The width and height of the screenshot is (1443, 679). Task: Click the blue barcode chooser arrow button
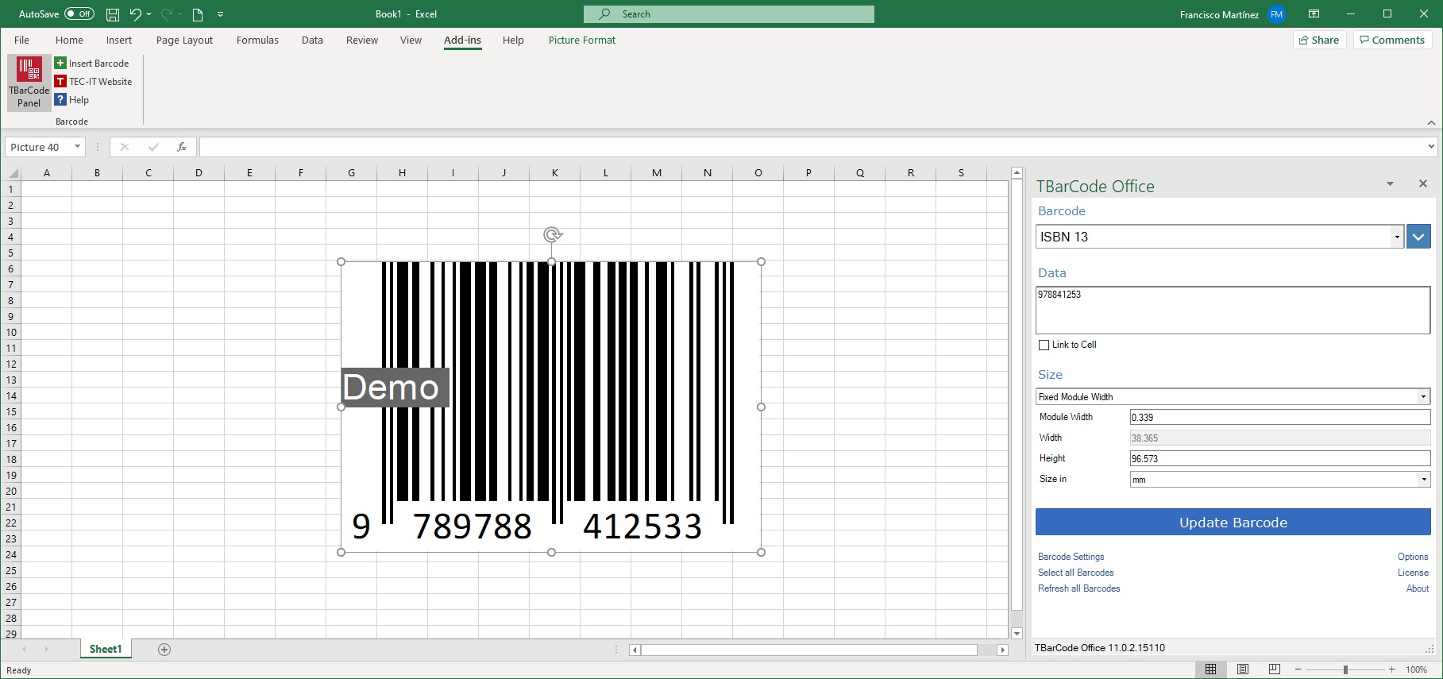point(1418,237)
